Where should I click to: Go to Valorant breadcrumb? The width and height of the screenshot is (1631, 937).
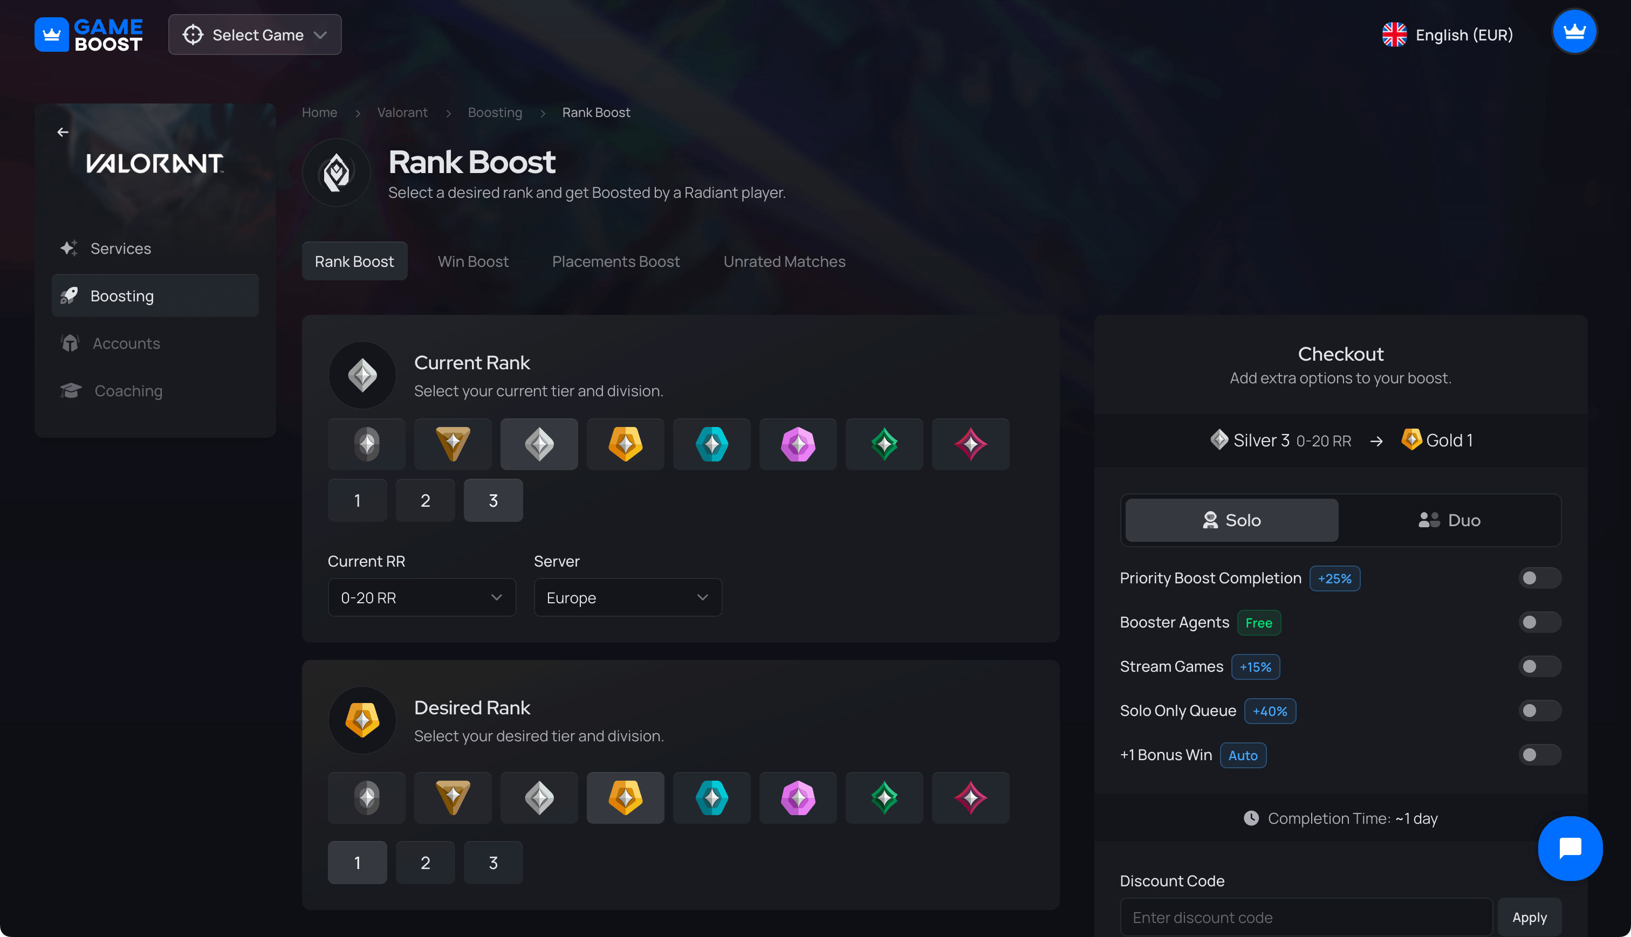(402, 112)
